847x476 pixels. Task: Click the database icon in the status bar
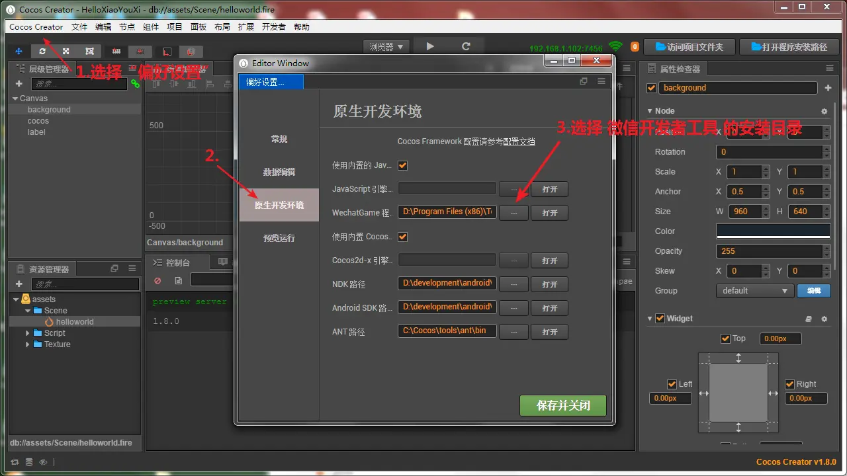pos(28,462)
